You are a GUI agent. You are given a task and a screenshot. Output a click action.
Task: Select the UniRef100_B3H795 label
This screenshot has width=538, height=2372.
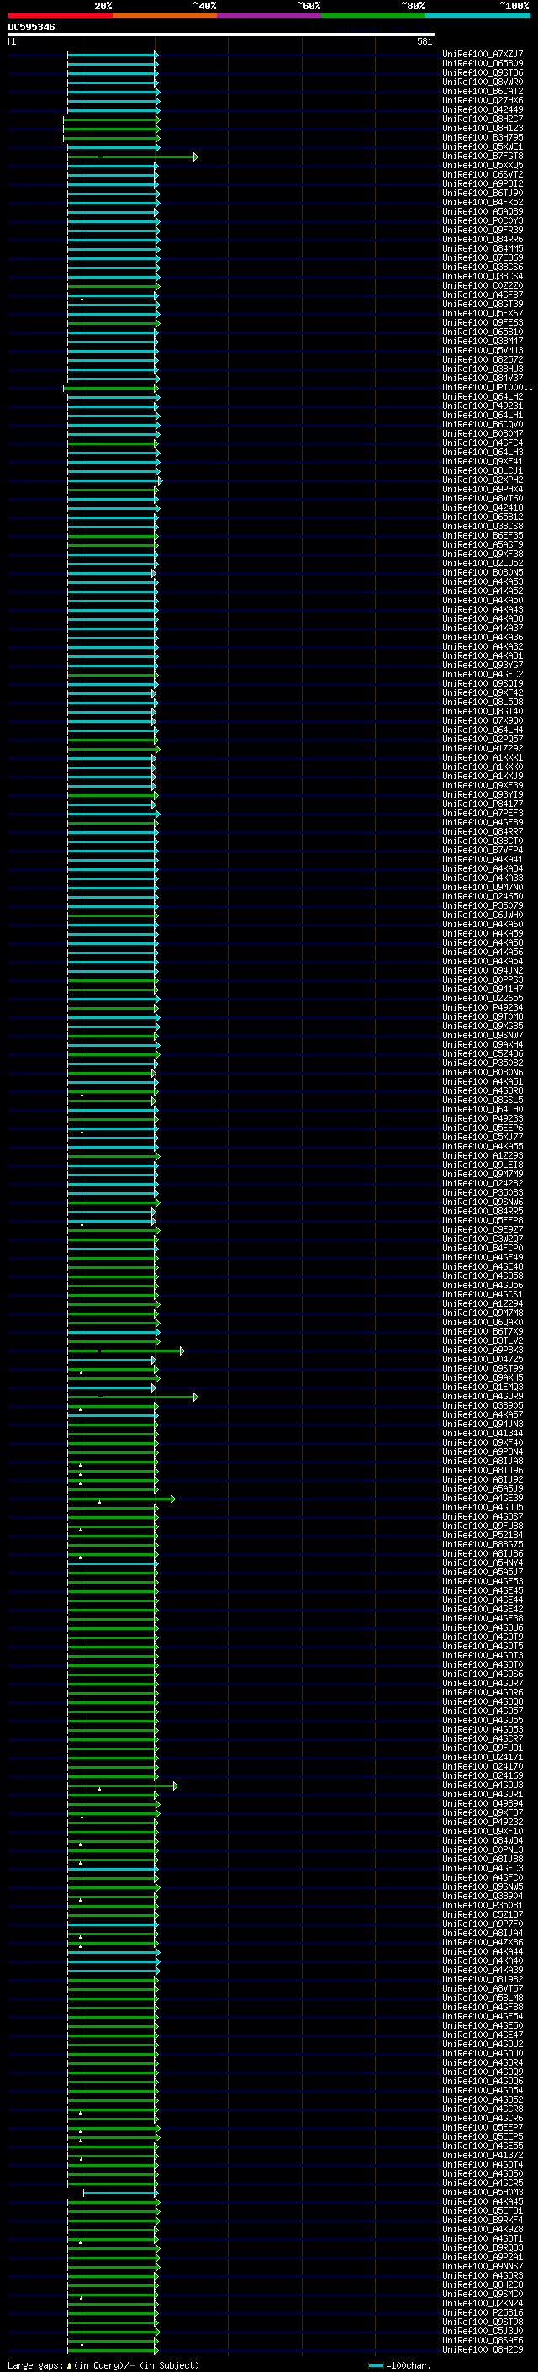[x=483, y=137]
